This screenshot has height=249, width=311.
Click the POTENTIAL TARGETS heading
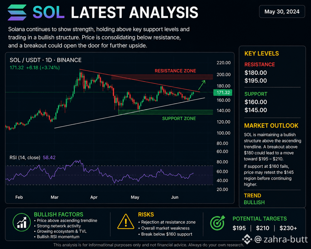point(260,219)
